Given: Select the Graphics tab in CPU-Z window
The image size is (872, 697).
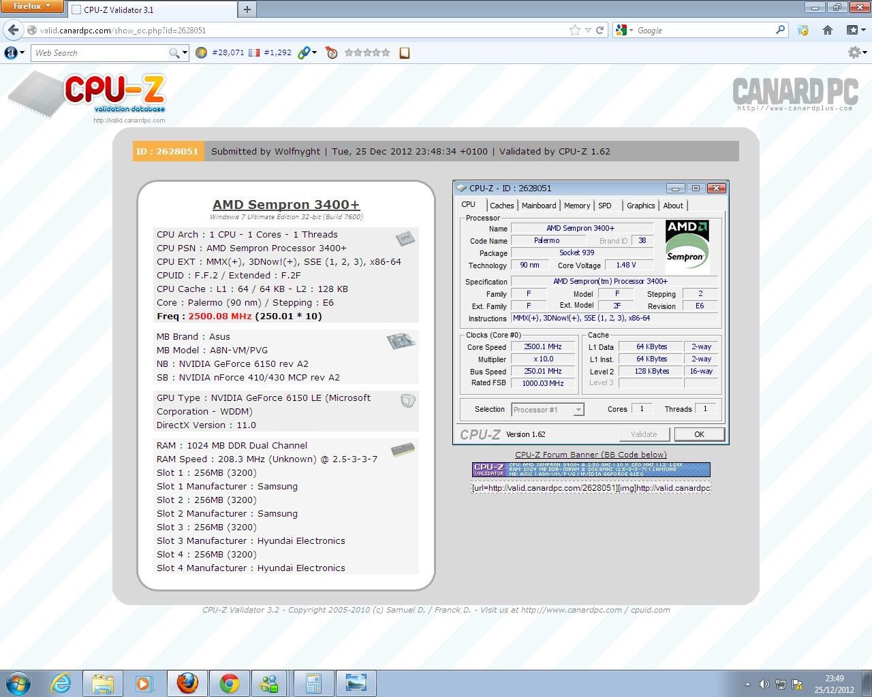Looking at the screenshot, I should click(x=641, y=206).
